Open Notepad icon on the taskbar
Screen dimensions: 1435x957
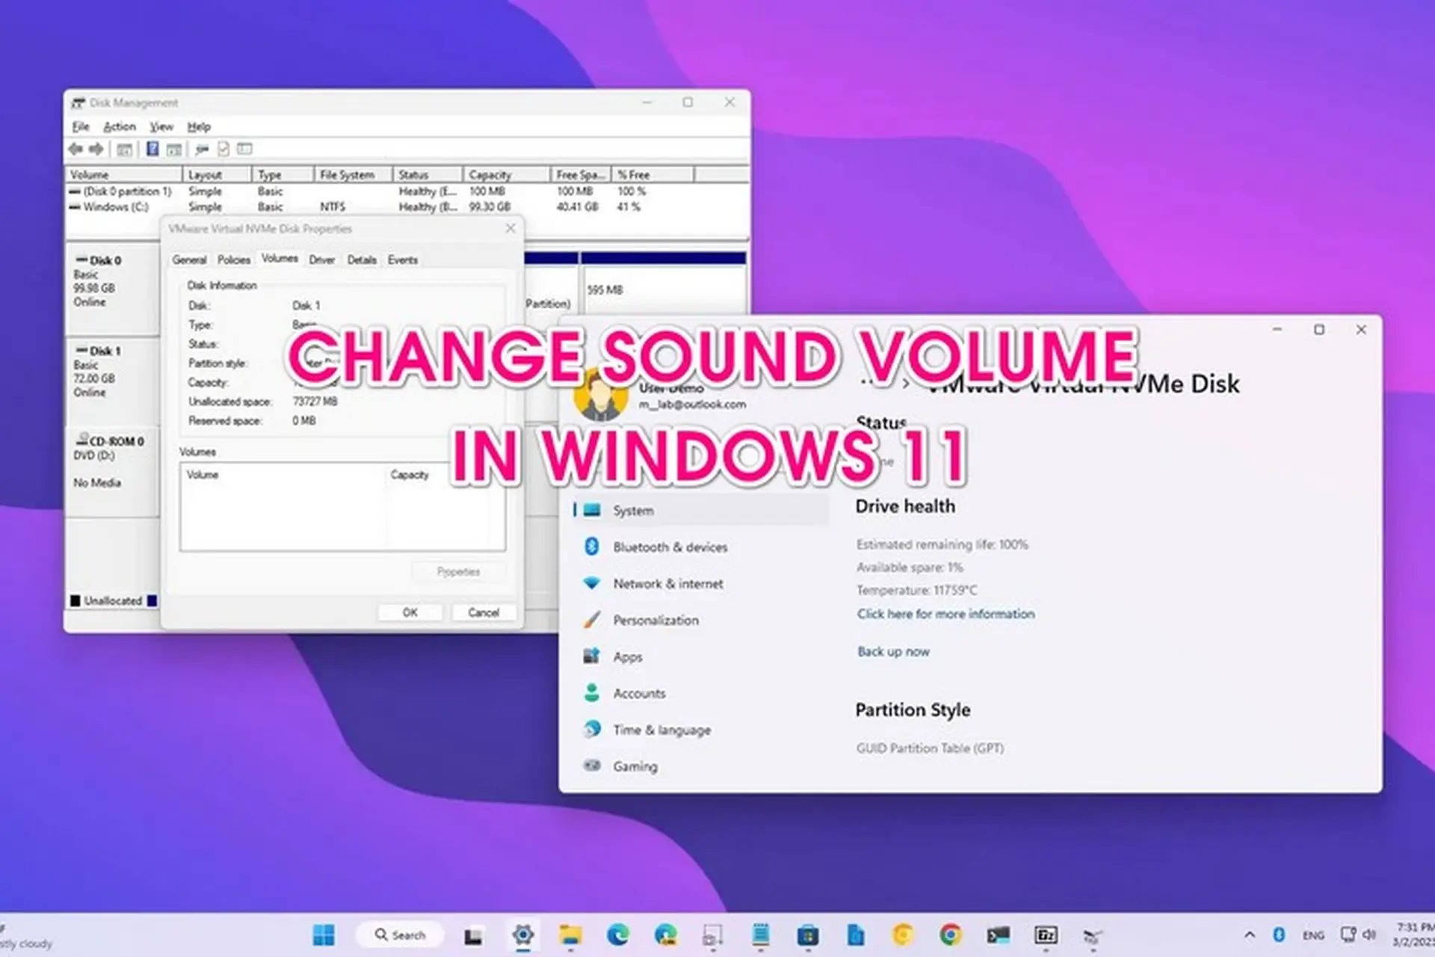pos(761,935)
